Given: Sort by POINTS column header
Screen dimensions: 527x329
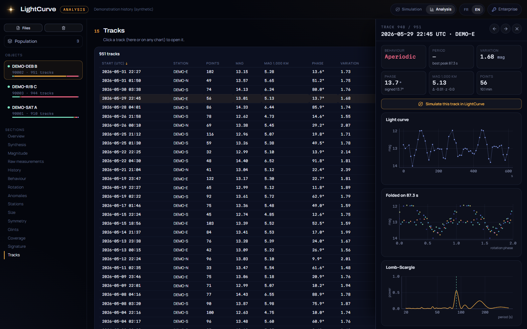Looking at the screenshot, I should point(212,63).
